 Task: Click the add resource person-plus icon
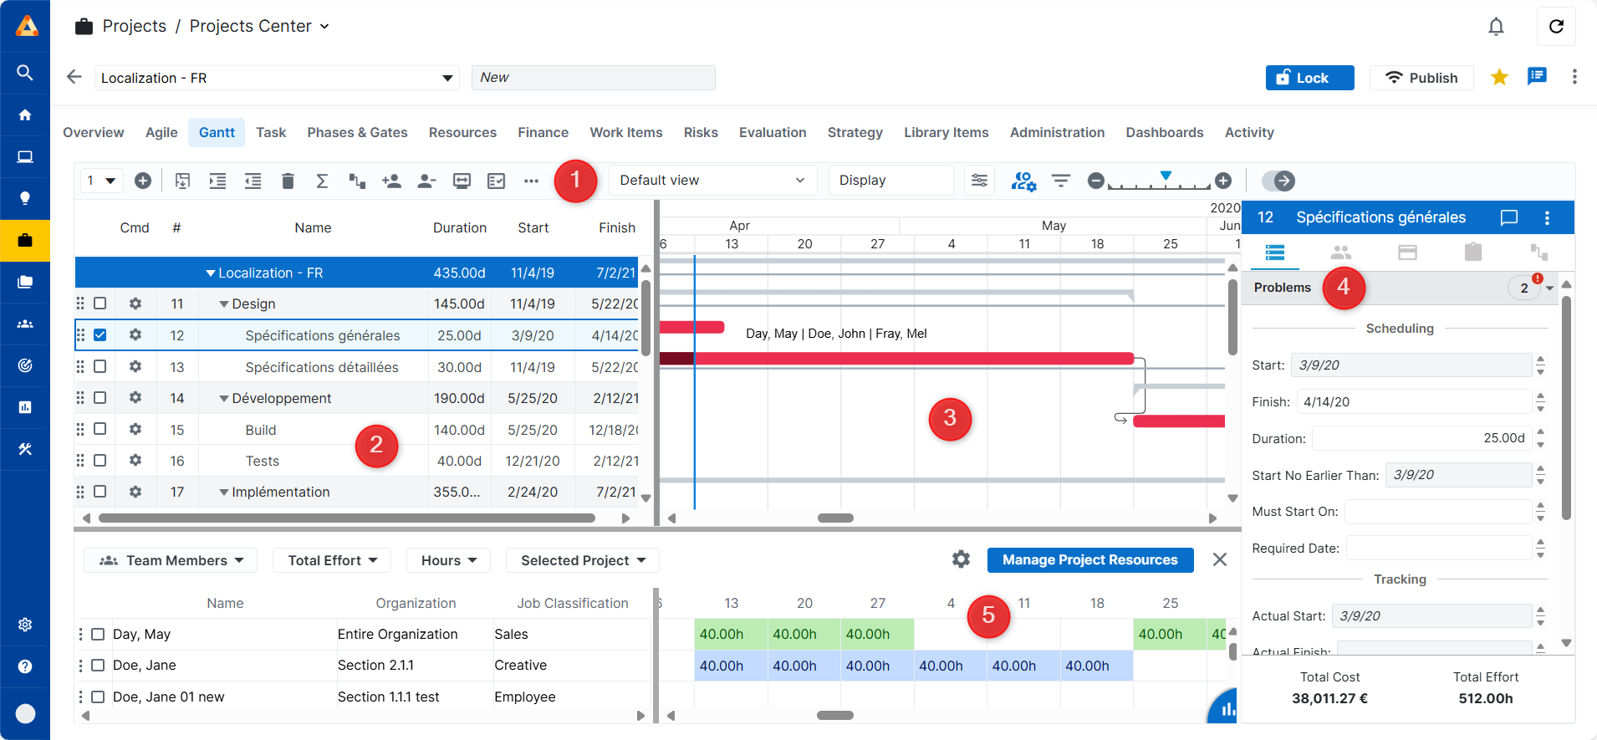tap(391, 181)
